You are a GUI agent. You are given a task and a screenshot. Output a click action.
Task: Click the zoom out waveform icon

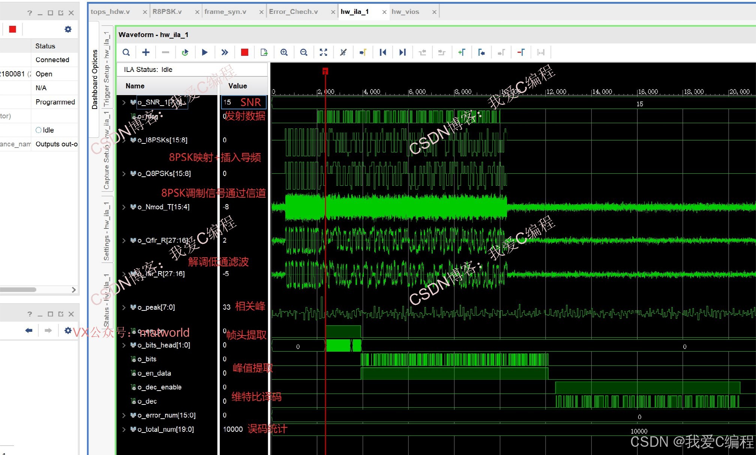click(x=304, y=52)
